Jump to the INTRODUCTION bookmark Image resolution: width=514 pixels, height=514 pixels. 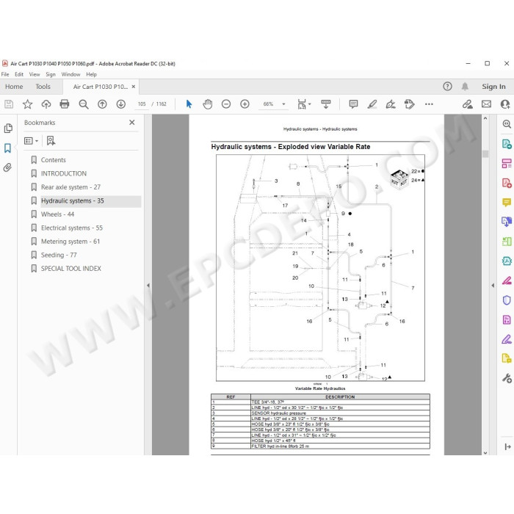pyautogui.click(x=64, y=174)
